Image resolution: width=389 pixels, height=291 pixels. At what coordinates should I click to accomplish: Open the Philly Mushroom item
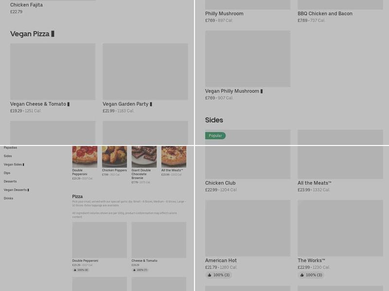tap(224, 14)
